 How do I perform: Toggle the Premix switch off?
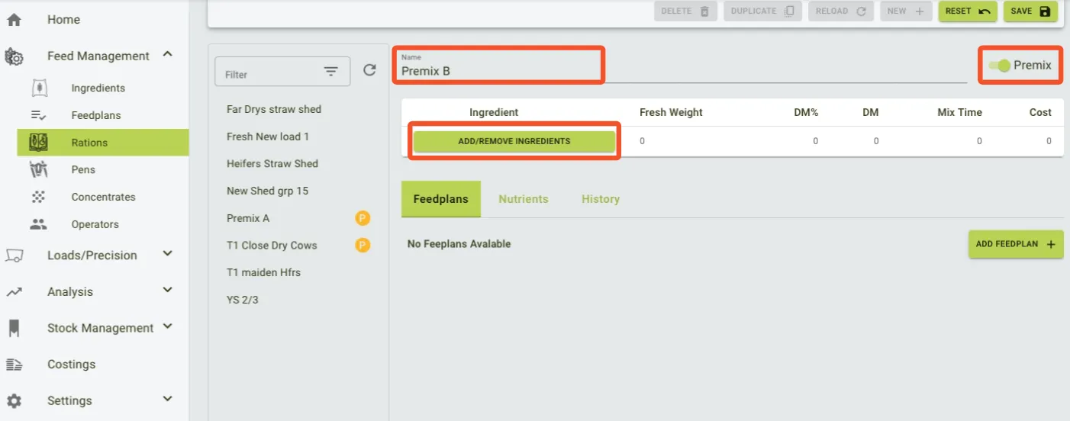[x=999, y=66]
